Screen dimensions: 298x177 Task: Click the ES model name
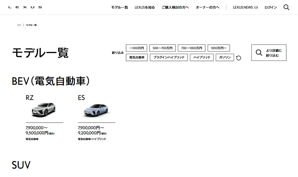click(81, 98)
